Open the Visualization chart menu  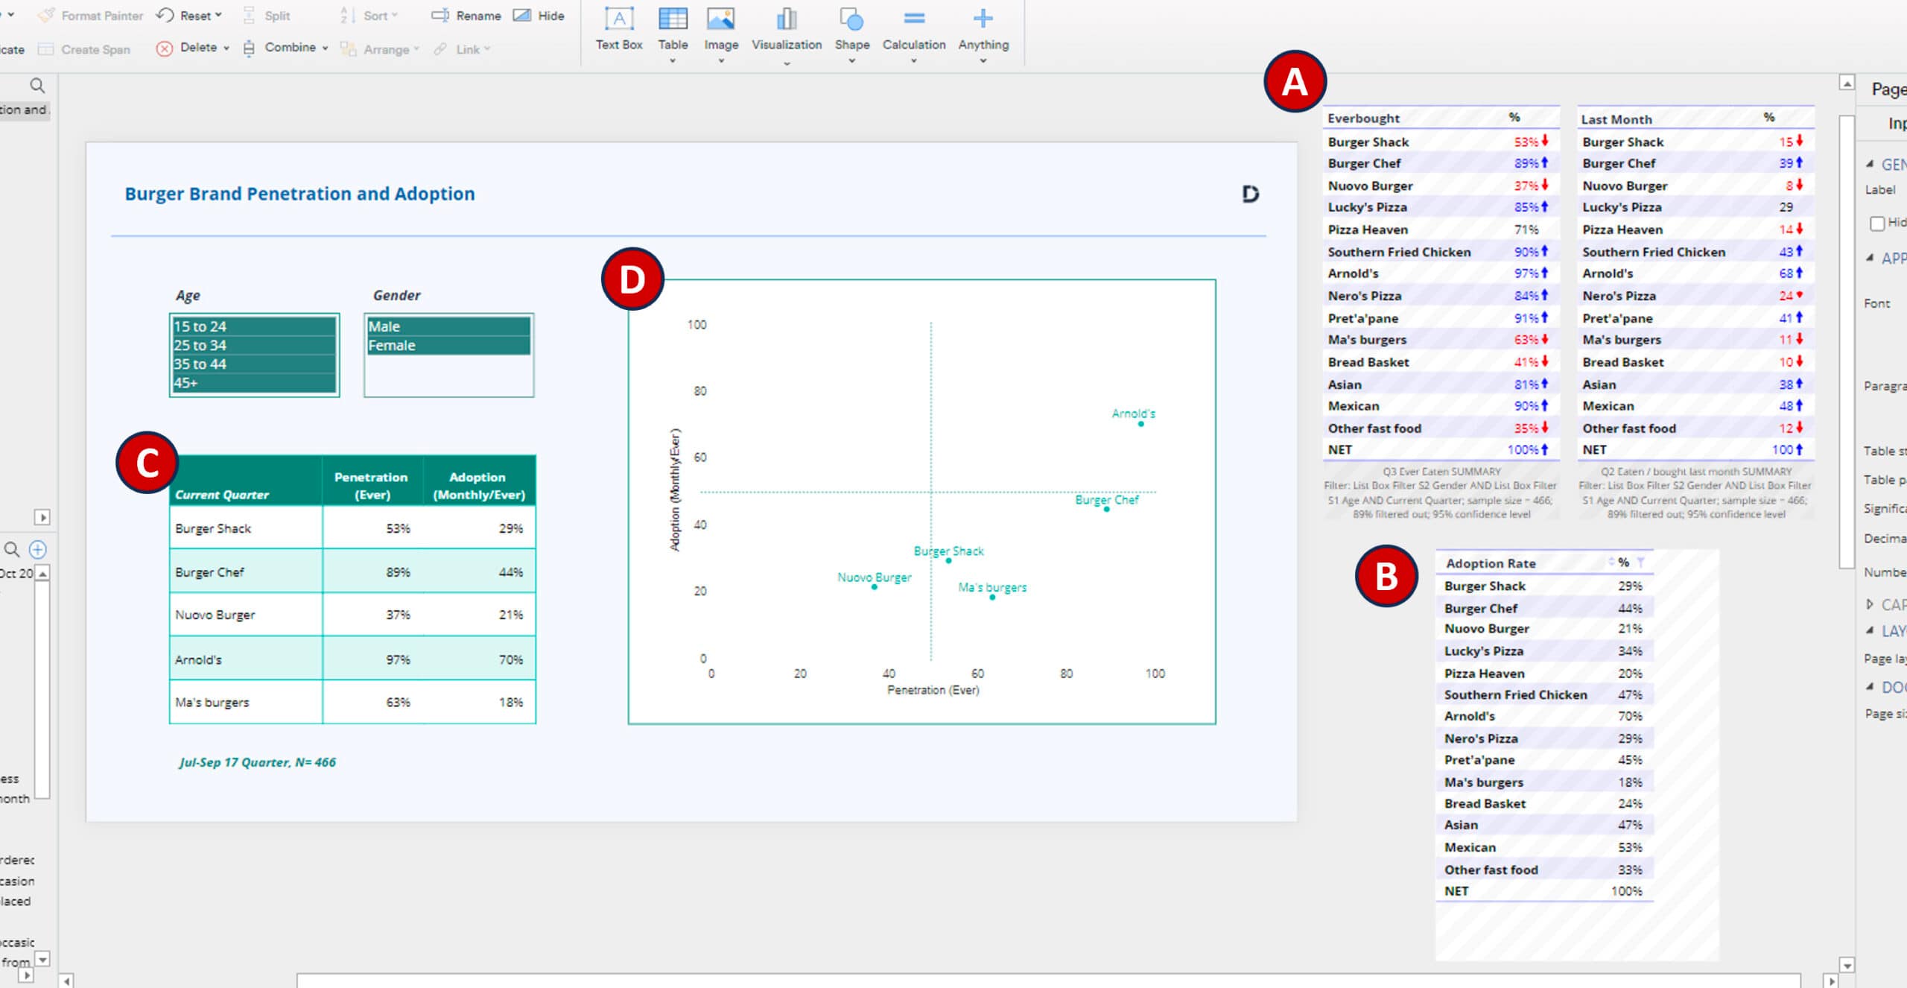[786, 20]
